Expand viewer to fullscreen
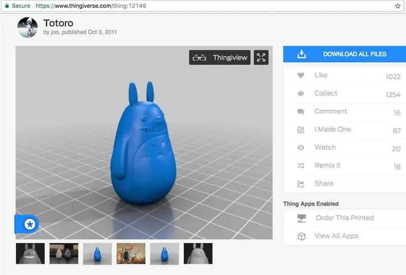Viewport: 406px width, 275px height. (261, 57)
